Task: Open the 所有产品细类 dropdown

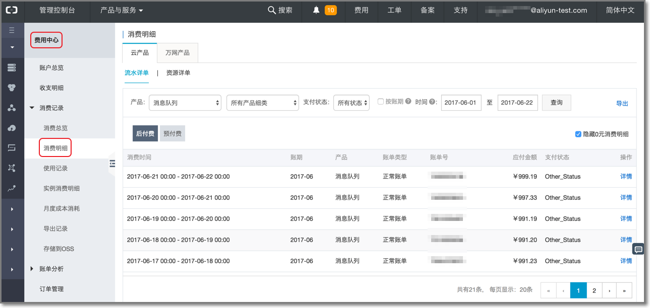Action: point(263,103)
